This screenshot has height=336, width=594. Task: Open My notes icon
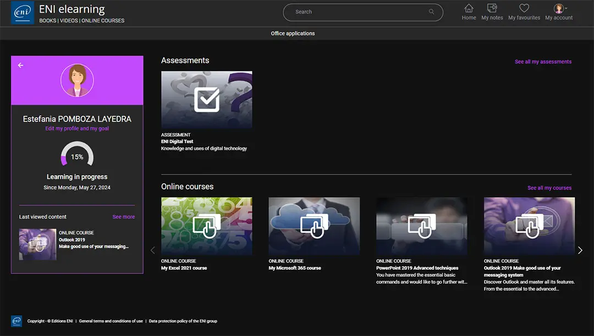[x=492, y=9]
